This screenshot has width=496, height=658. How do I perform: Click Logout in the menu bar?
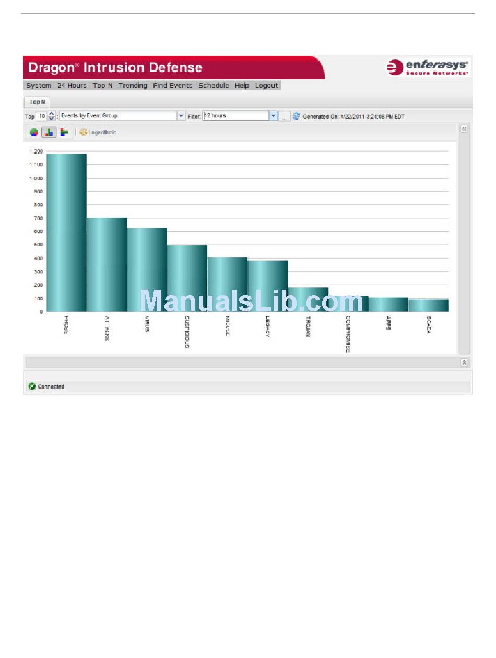tap(266, 85)
